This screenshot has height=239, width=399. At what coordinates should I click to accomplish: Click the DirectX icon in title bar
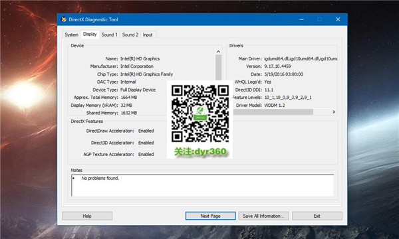point(64,19)
